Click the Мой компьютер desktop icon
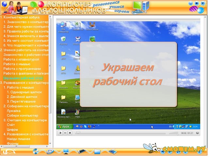This screenshot has height=157, width=209. 63,27
